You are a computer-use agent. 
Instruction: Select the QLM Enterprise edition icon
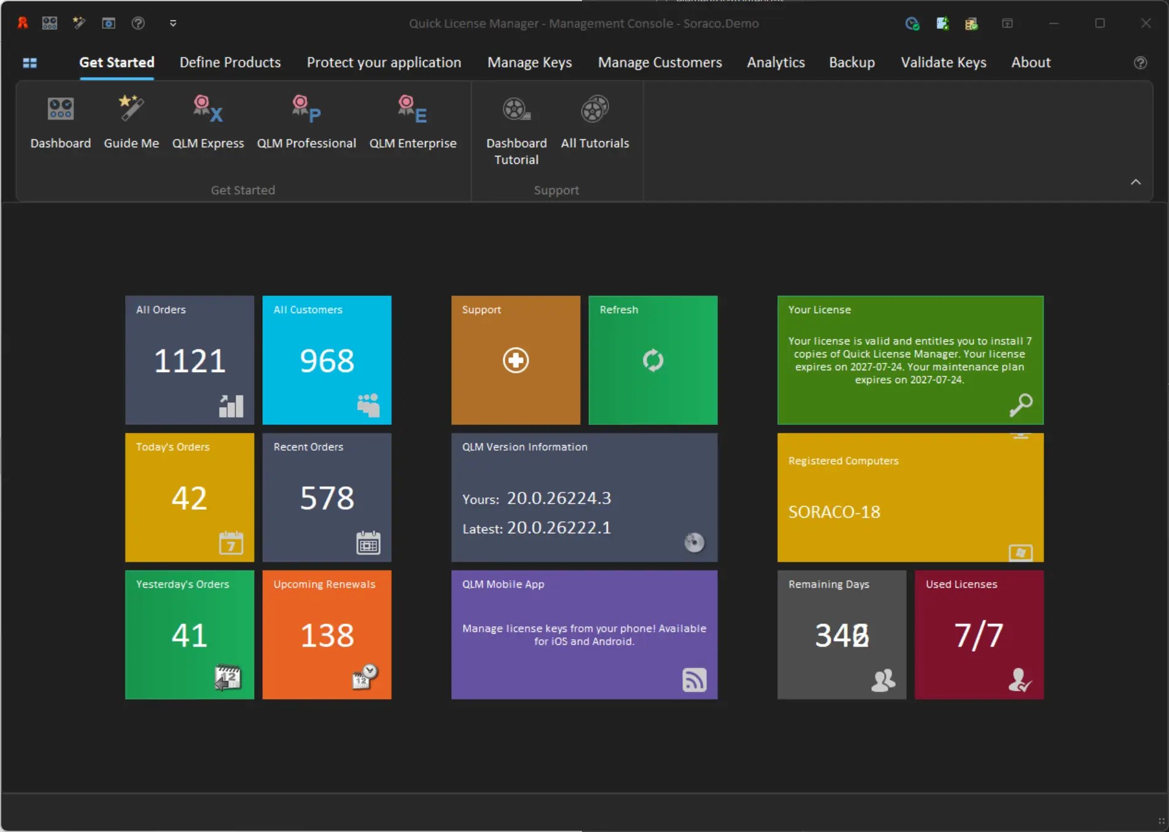[413, 123]
